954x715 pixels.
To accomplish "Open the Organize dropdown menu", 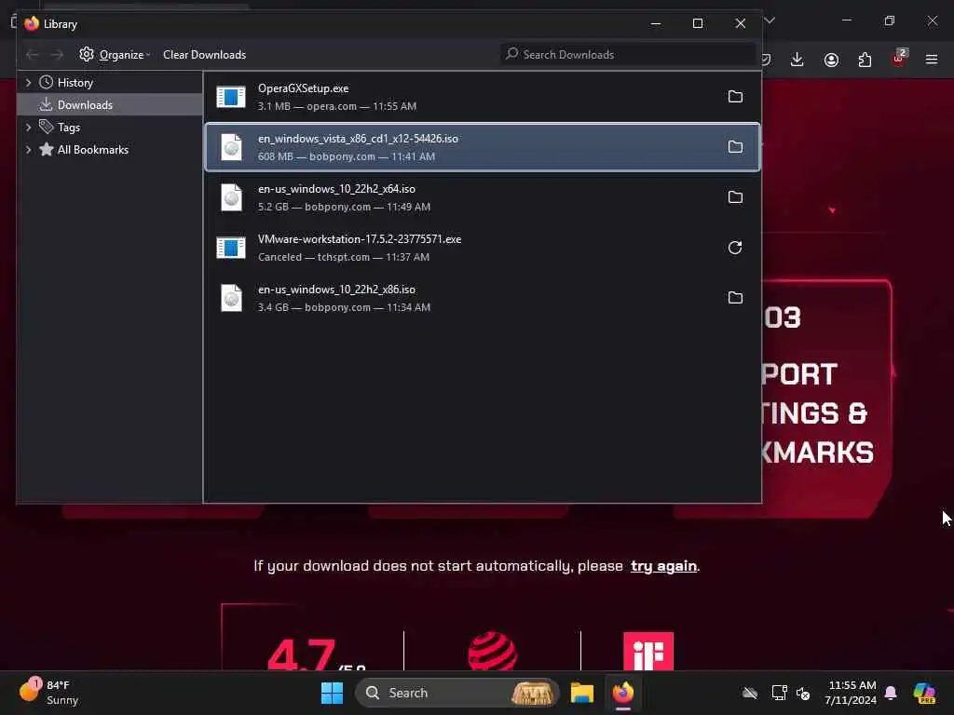I will (x=125, y=55).
